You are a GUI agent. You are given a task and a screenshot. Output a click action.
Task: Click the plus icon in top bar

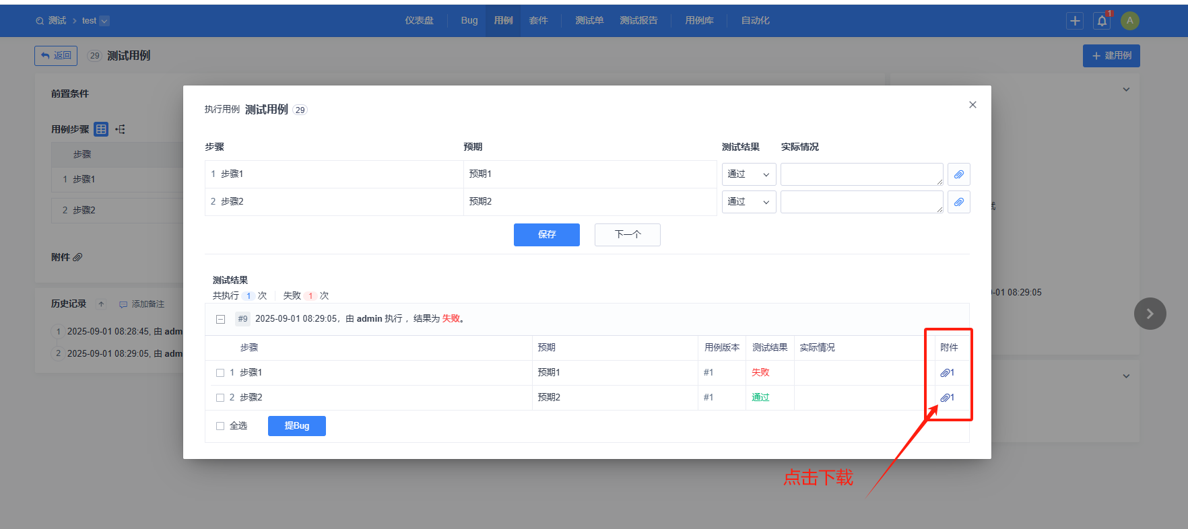(1075, 21)
